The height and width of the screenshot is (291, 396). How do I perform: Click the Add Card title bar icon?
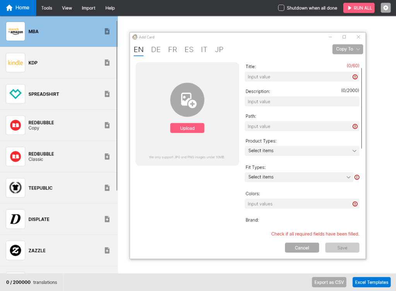[x=135, y=37]
